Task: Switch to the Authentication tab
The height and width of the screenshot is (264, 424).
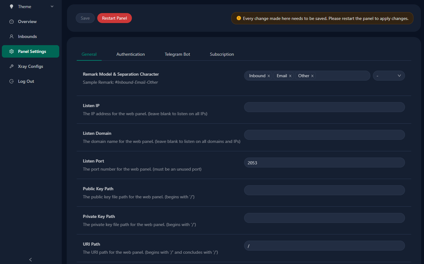Action: click(x=131, y=54)
